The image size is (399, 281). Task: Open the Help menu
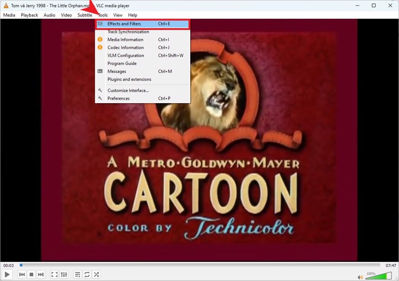click(132, 15)
